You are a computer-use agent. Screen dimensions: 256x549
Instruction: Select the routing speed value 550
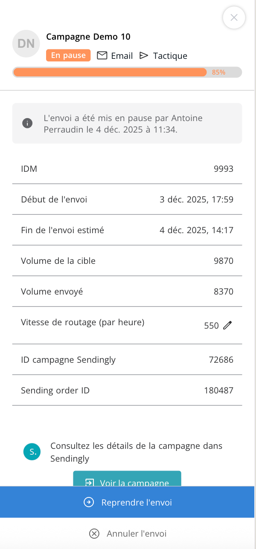tap(211, 326)
